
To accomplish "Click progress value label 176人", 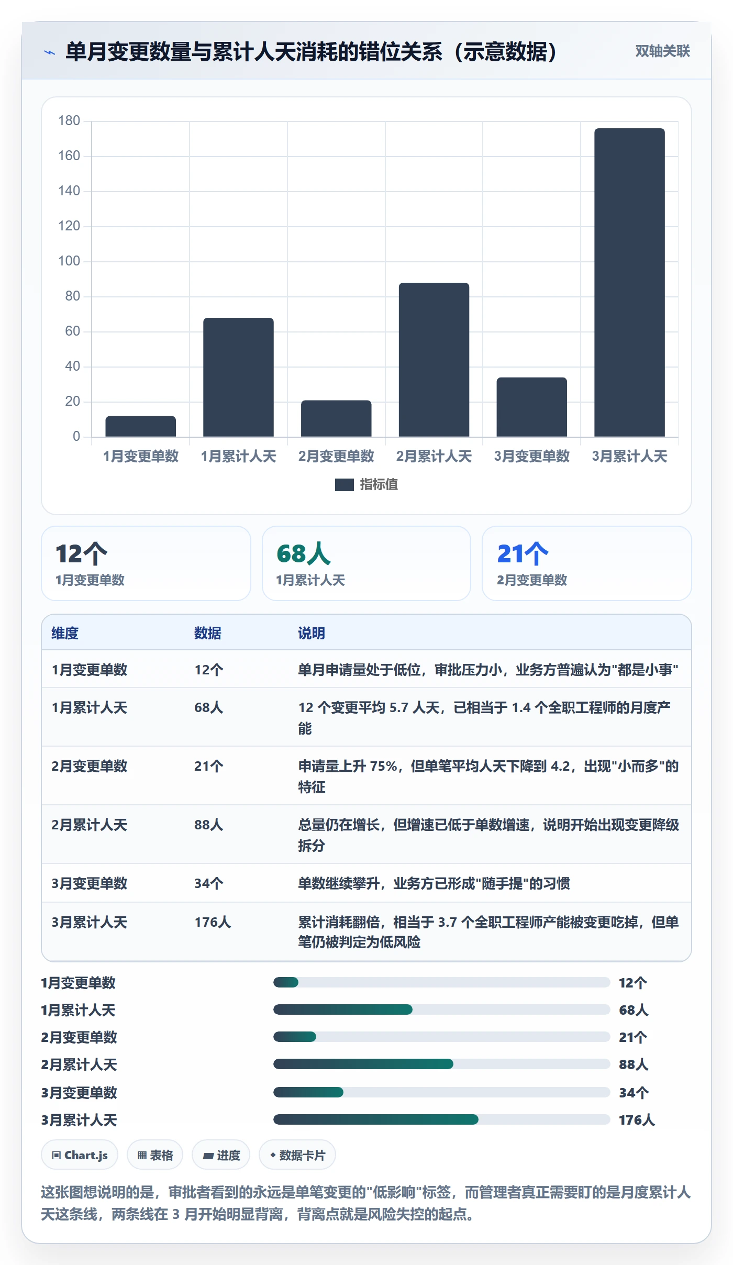I will (637, 1120).
